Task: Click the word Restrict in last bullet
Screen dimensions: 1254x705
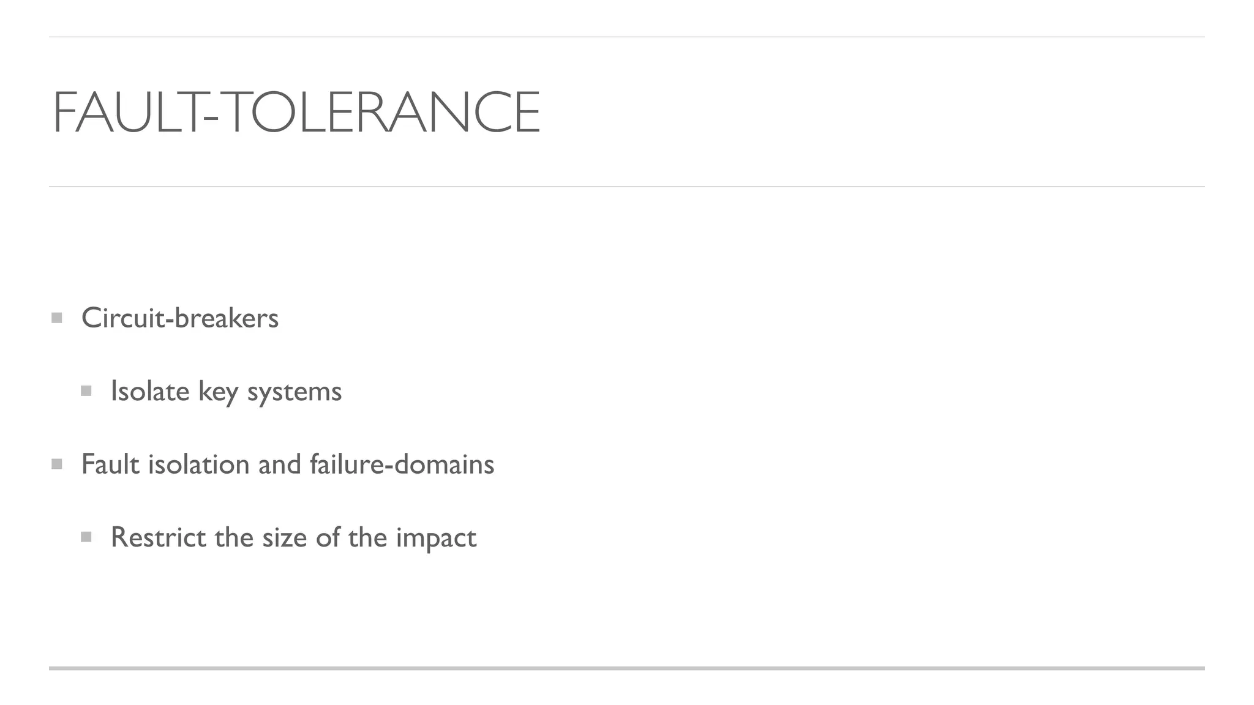Action: (x=159, y=537)
